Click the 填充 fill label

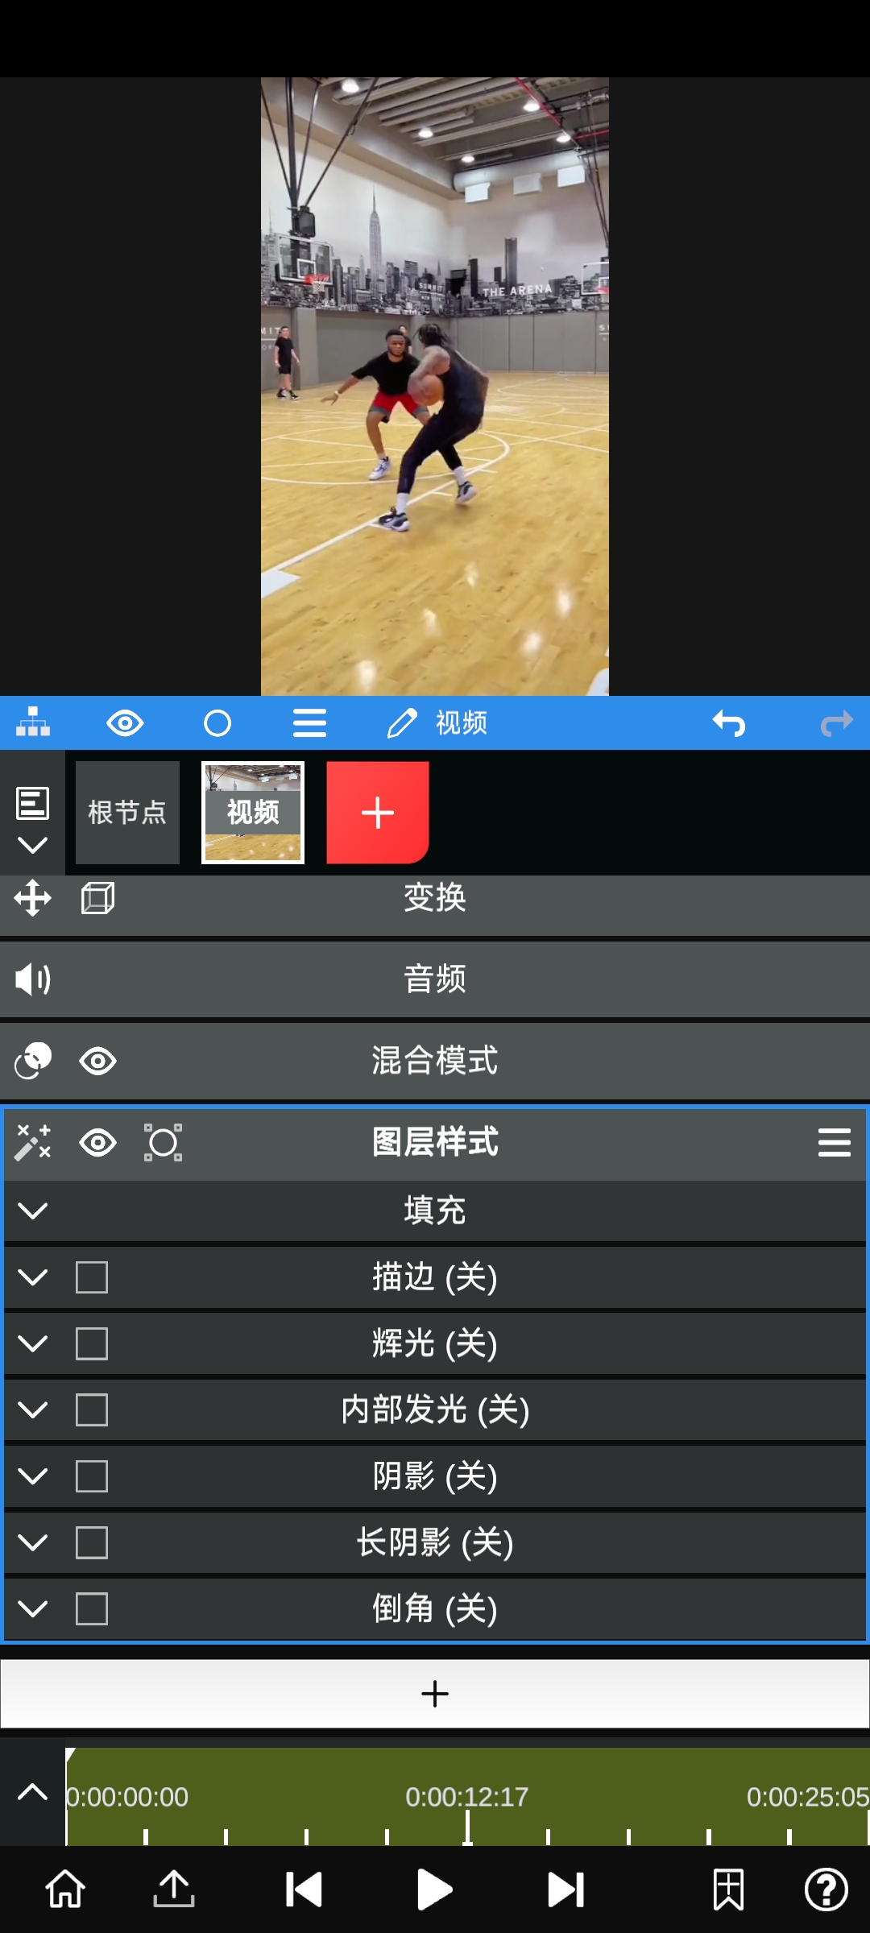pos(435,1211)
